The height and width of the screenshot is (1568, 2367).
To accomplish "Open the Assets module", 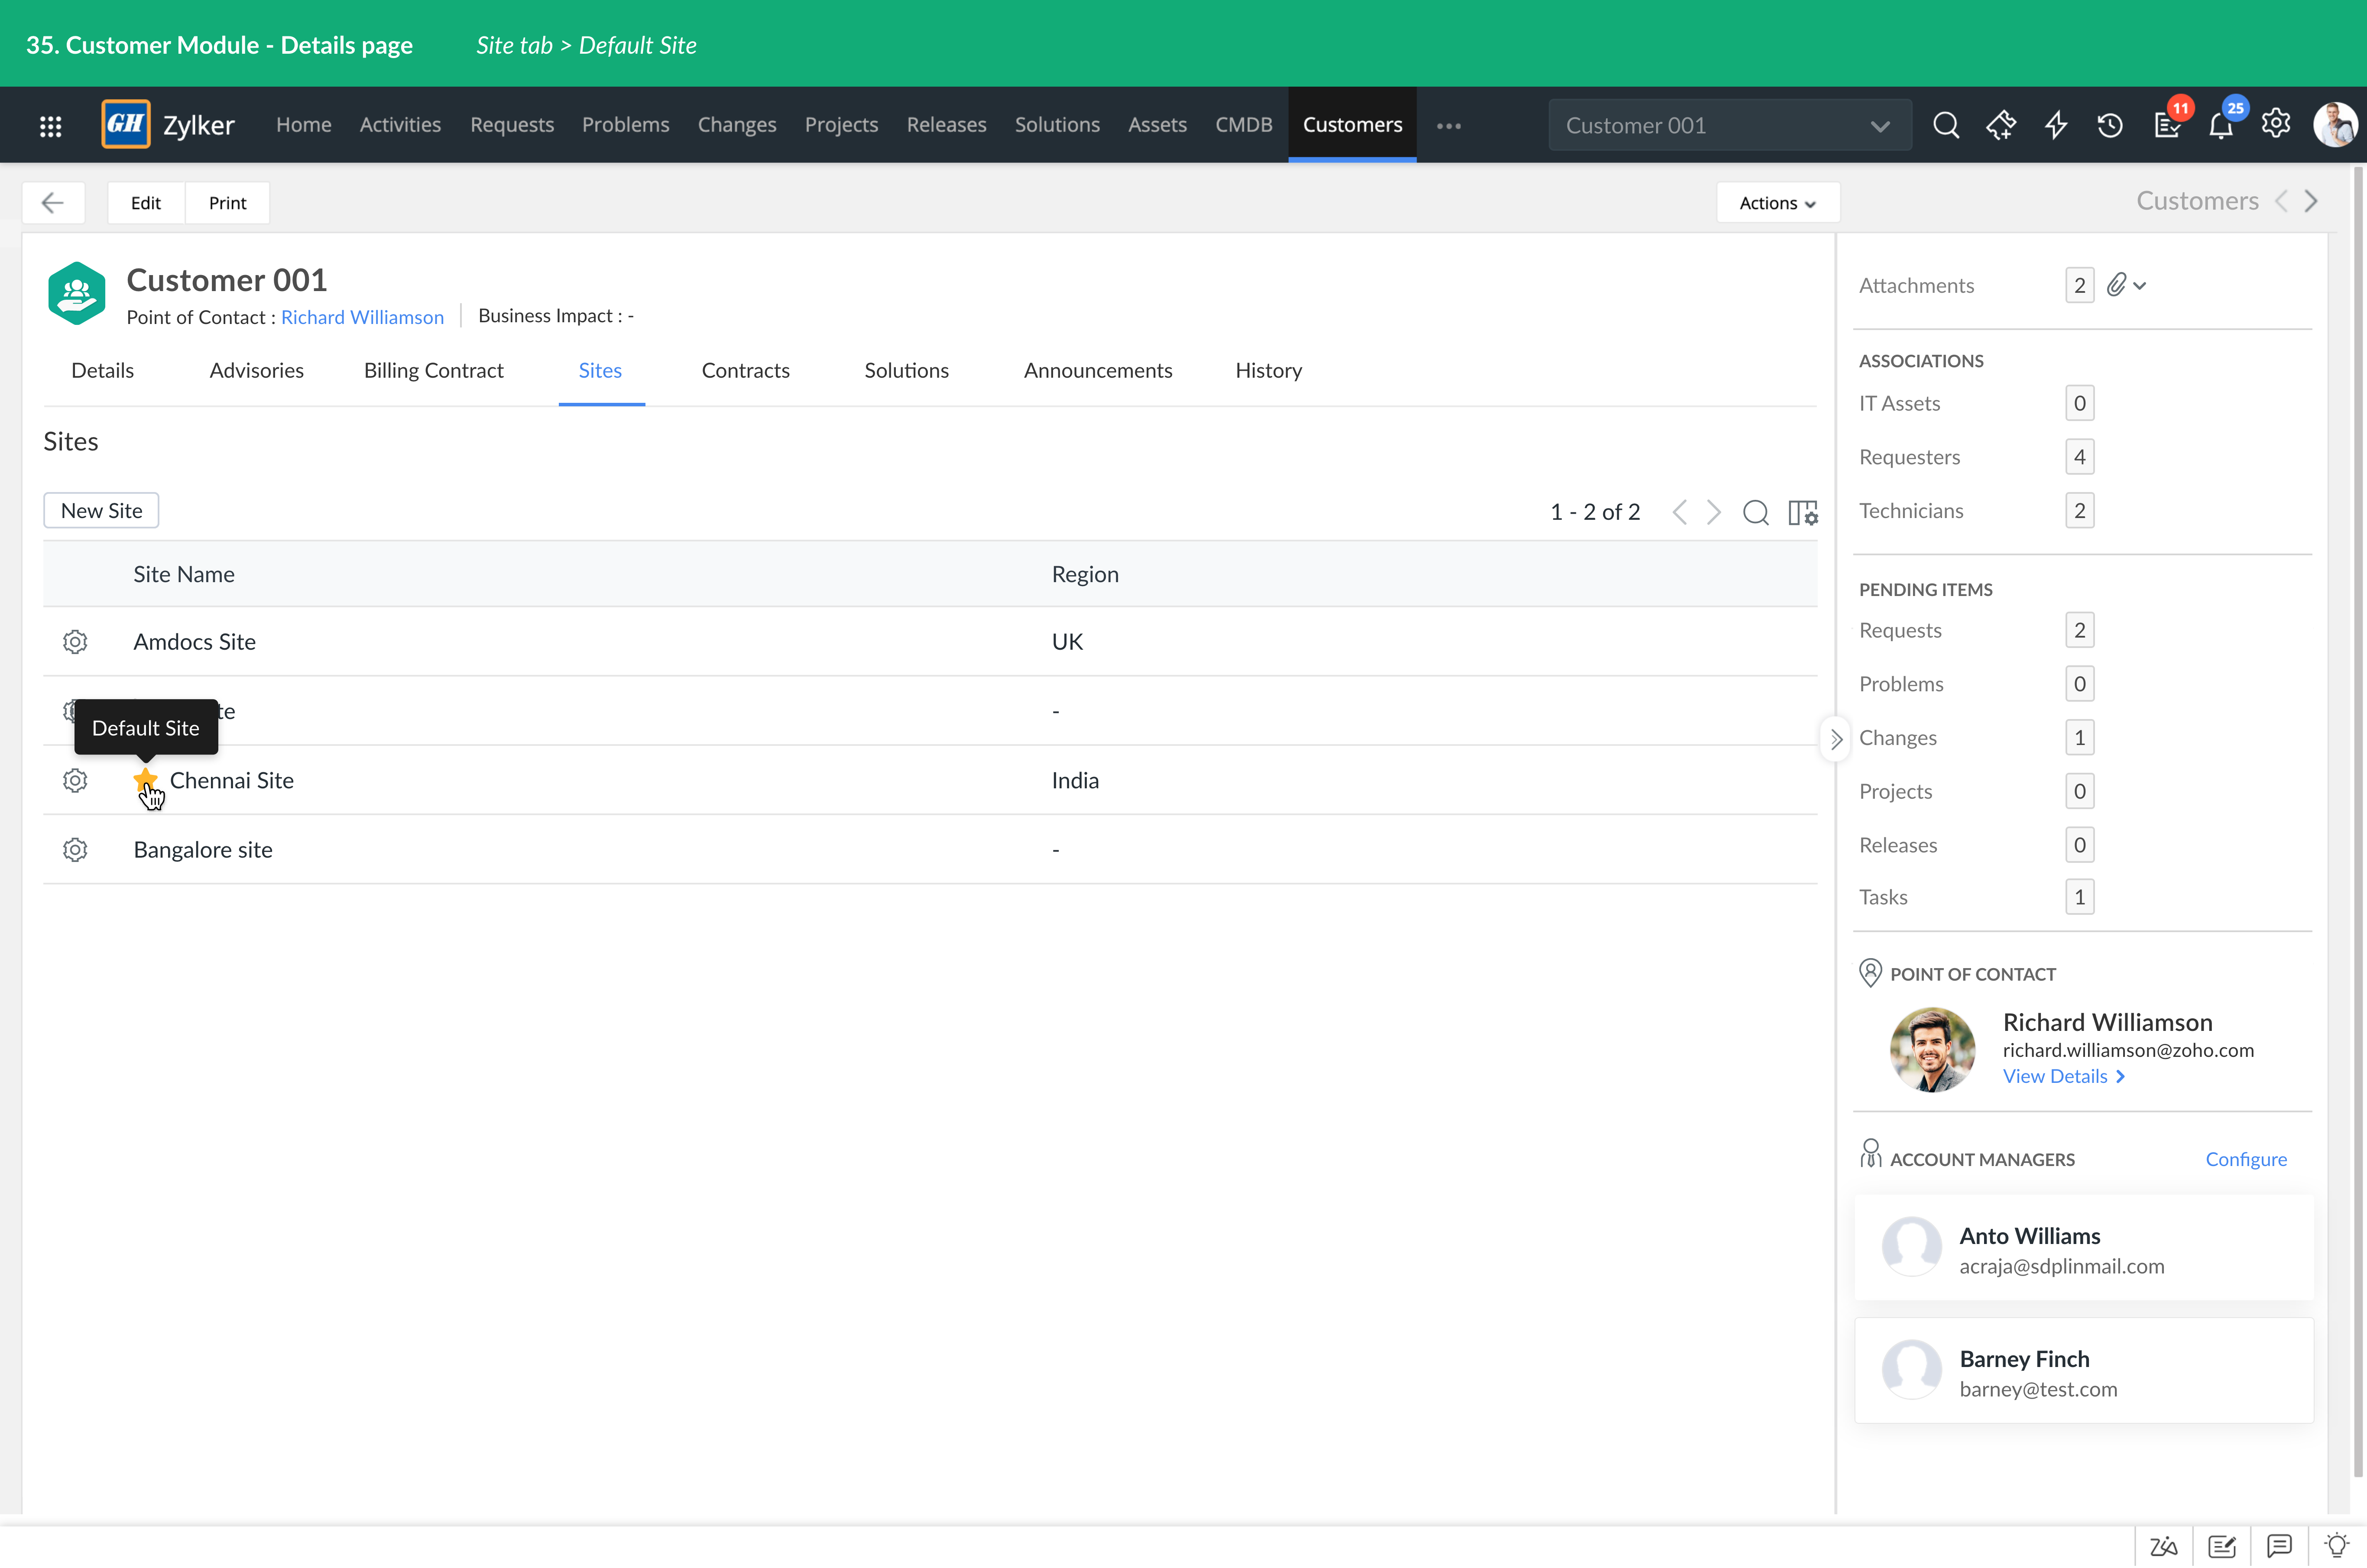I will [x=1157, y=125].
